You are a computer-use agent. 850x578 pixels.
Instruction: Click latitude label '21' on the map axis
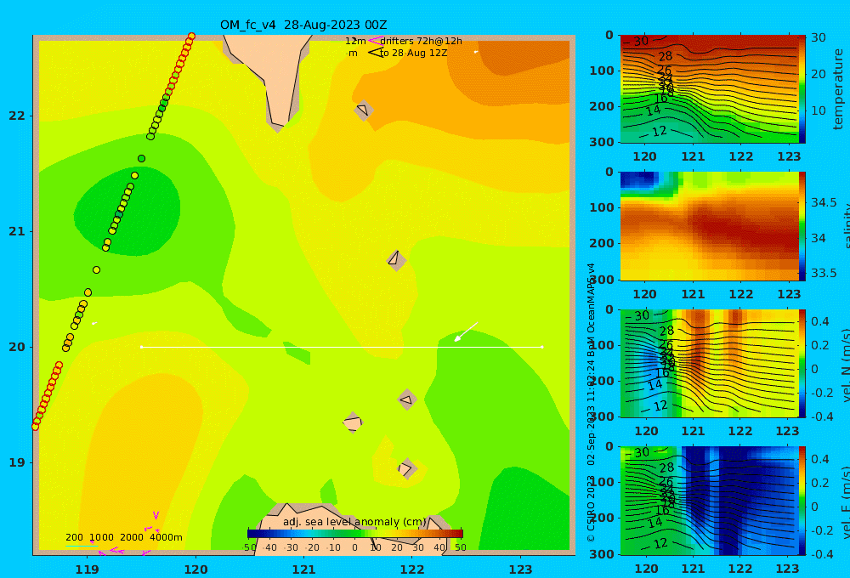pos(16,231)
